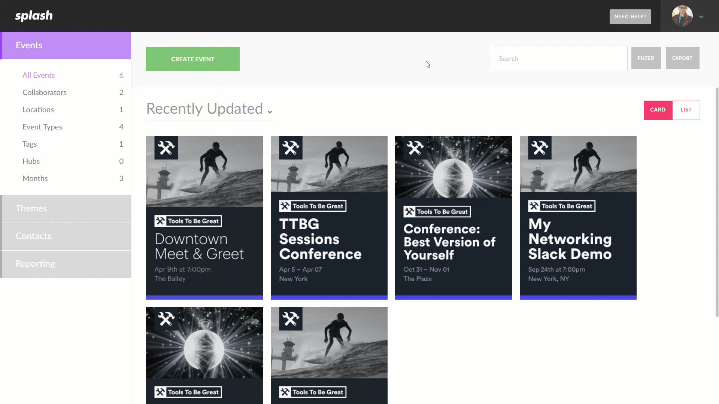Viewport: 719px width, 404px height.
Task: Switch to List view
Action: (686, 110)
